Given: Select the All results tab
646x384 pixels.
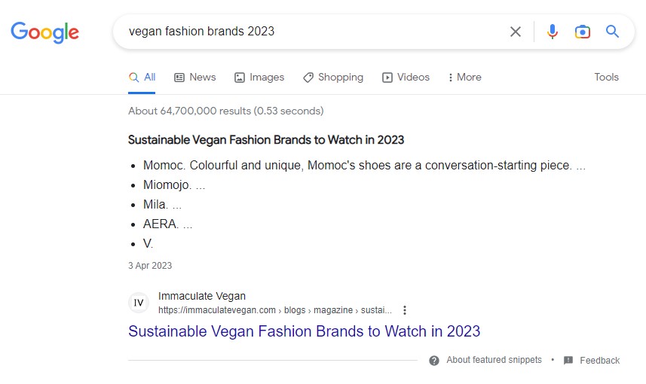Looking at the screenshot, I should [x=142, y=77].
